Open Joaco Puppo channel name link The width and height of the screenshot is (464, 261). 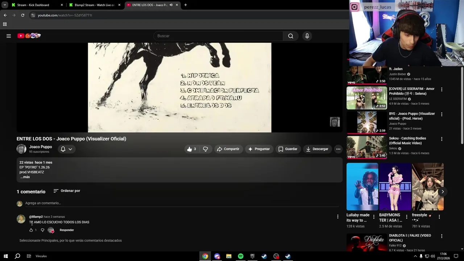(x=41, y=147)
